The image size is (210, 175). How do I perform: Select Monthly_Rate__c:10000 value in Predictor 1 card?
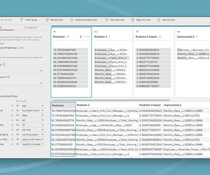pyautogui.click(x=112, y=70)
